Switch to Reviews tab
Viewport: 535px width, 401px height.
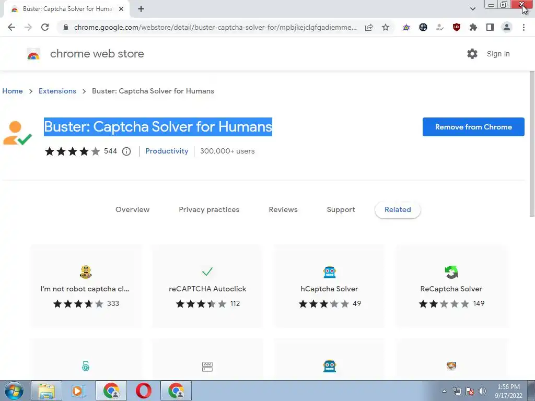click(x=283, y=209)
